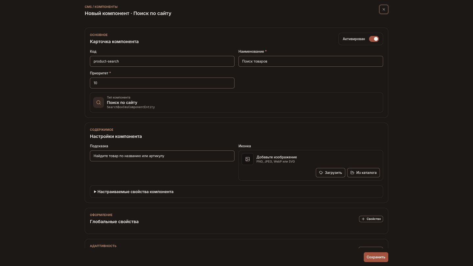Close the new component dialog
The width and height of the screenshot is (473, 266).
(x=384, y=9)
